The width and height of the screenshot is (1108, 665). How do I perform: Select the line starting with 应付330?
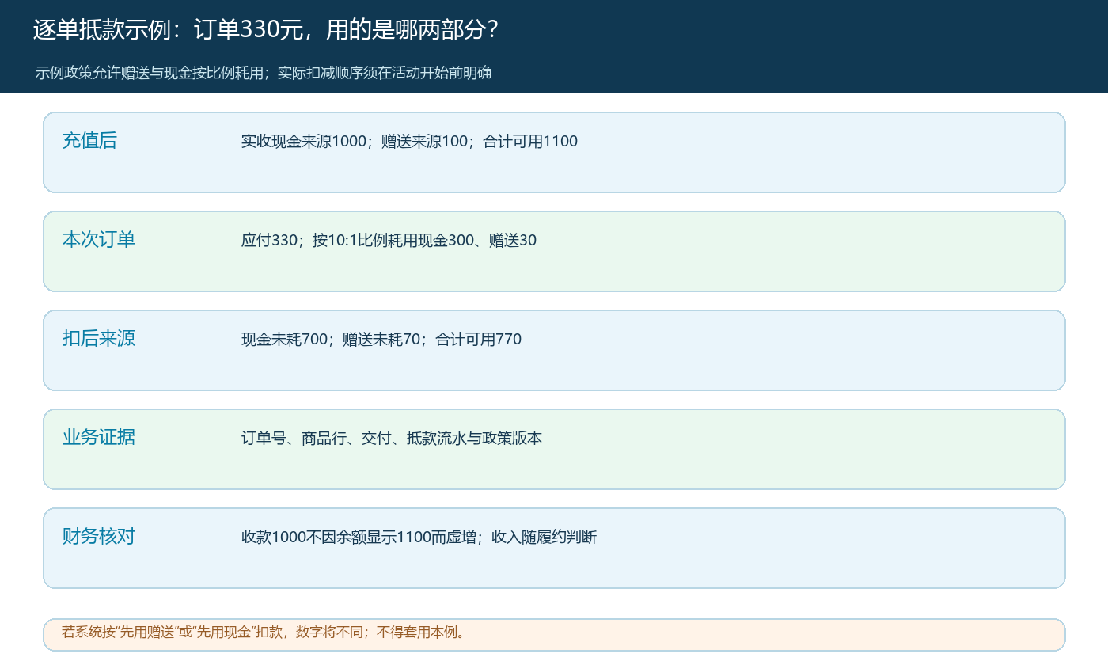389,241
